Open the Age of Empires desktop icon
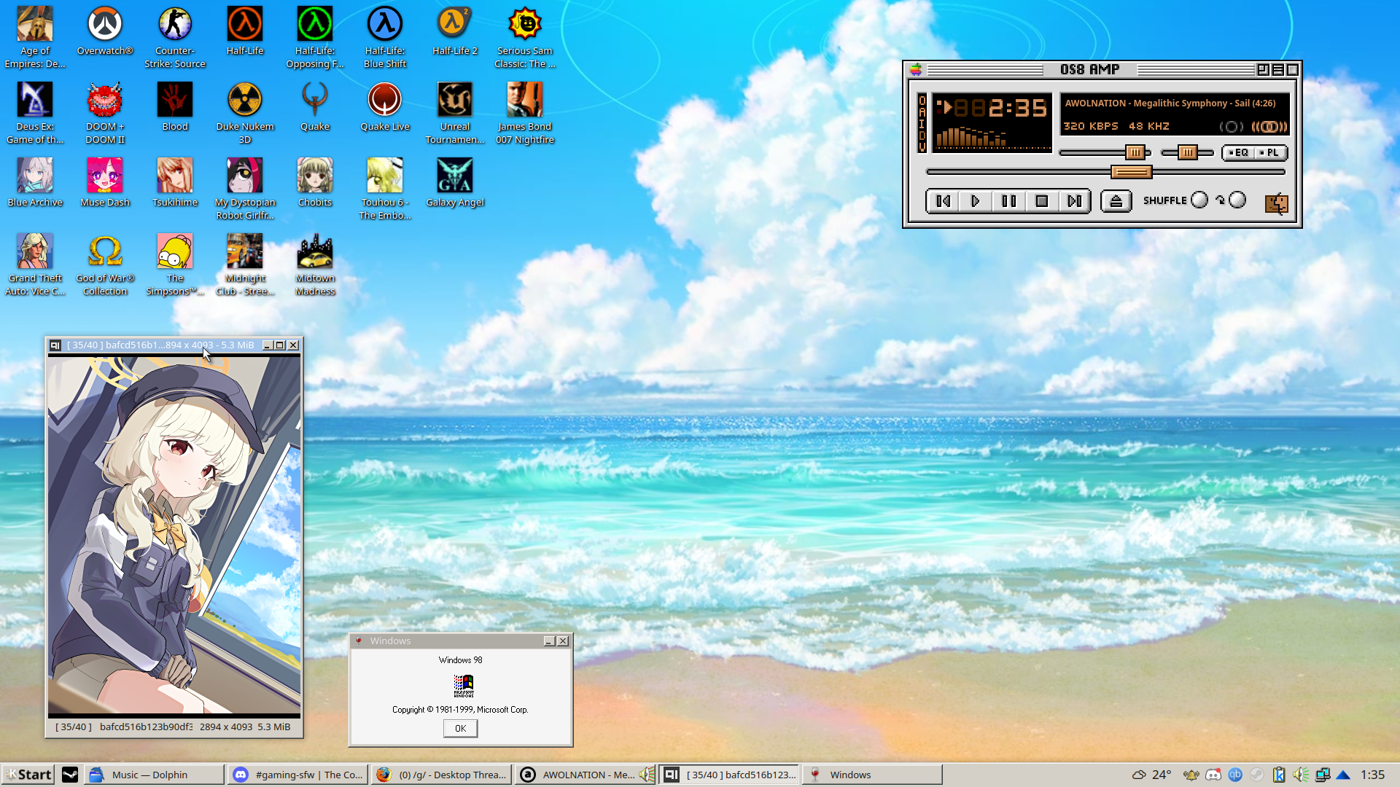 35,37
